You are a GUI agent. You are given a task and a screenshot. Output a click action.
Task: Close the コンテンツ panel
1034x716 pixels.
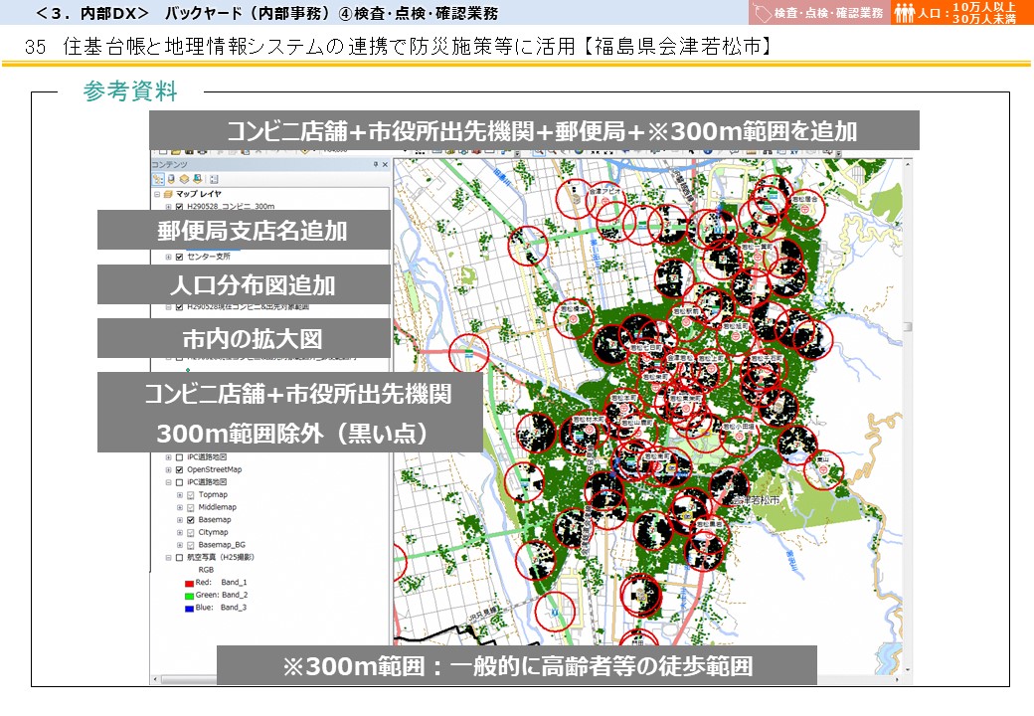coord(385,164)
